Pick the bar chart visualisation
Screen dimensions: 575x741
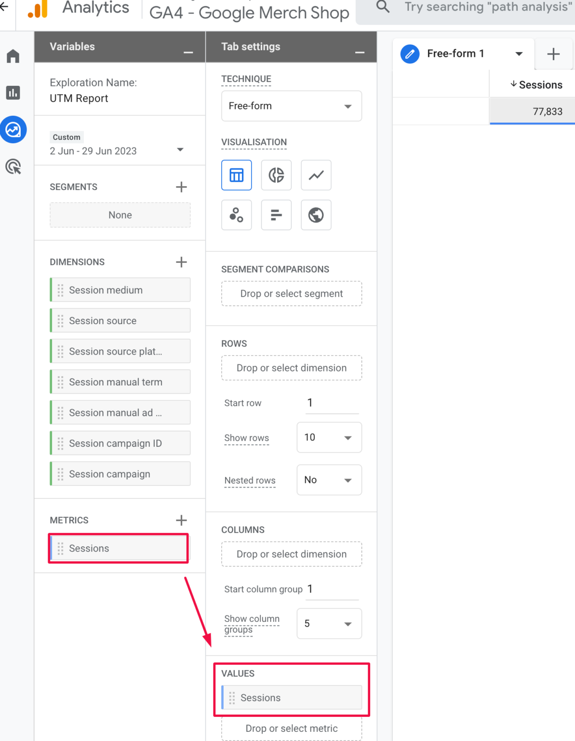click(x=276, y=215)
